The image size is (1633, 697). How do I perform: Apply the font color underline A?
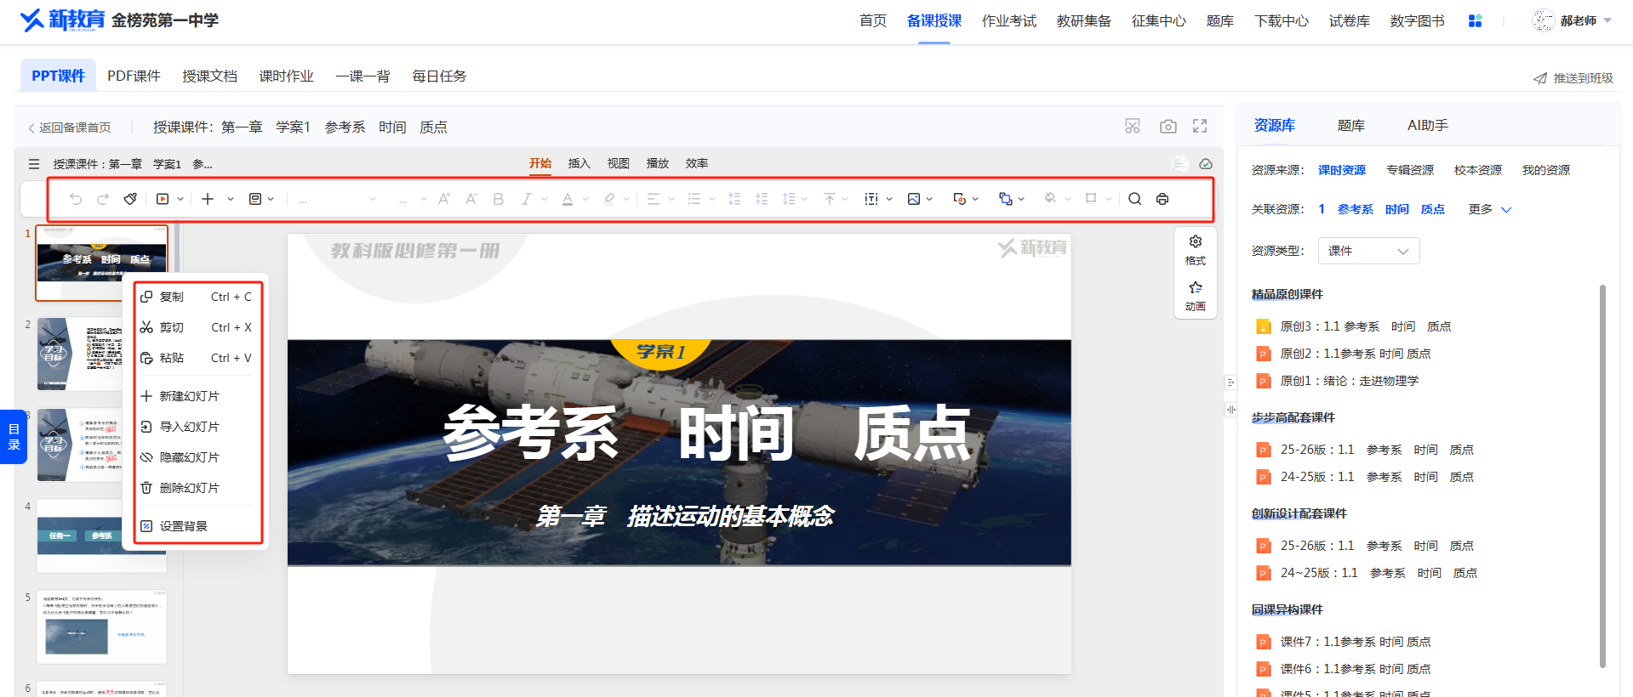click(568, 199)
